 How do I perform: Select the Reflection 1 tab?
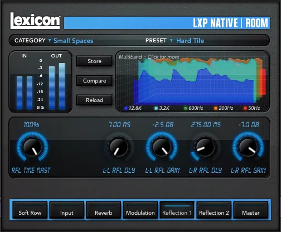click(177, 210)
